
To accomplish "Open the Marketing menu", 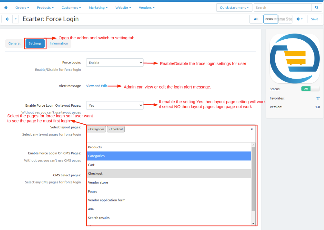I will (98, 7).
